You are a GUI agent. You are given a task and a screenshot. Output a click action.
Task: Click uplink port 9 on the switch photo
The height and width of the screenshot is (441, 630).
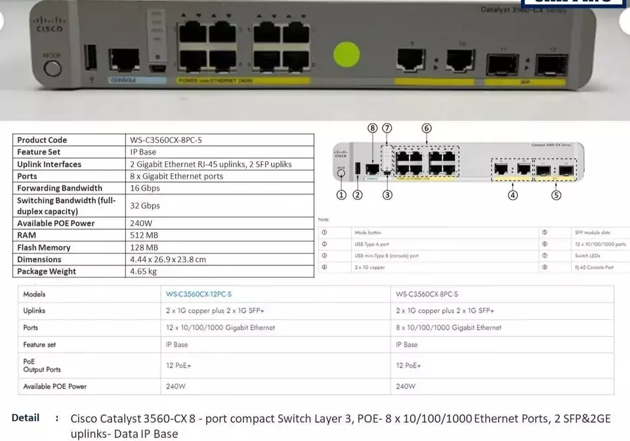coord(410,60)
